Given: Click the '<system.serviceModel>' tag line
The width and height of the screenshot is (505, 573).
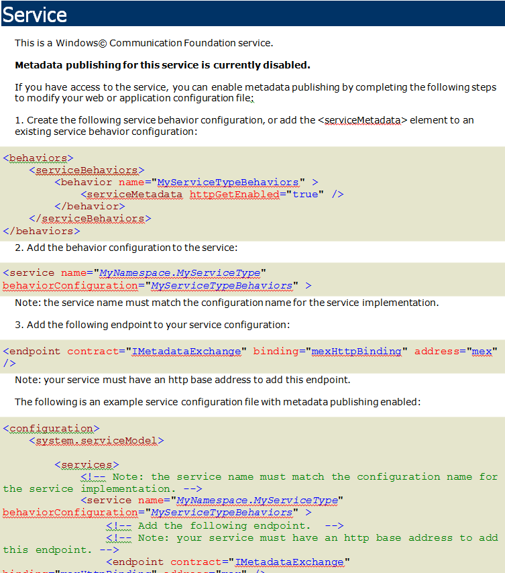Looking at the screenshot, I should (97, 440).
